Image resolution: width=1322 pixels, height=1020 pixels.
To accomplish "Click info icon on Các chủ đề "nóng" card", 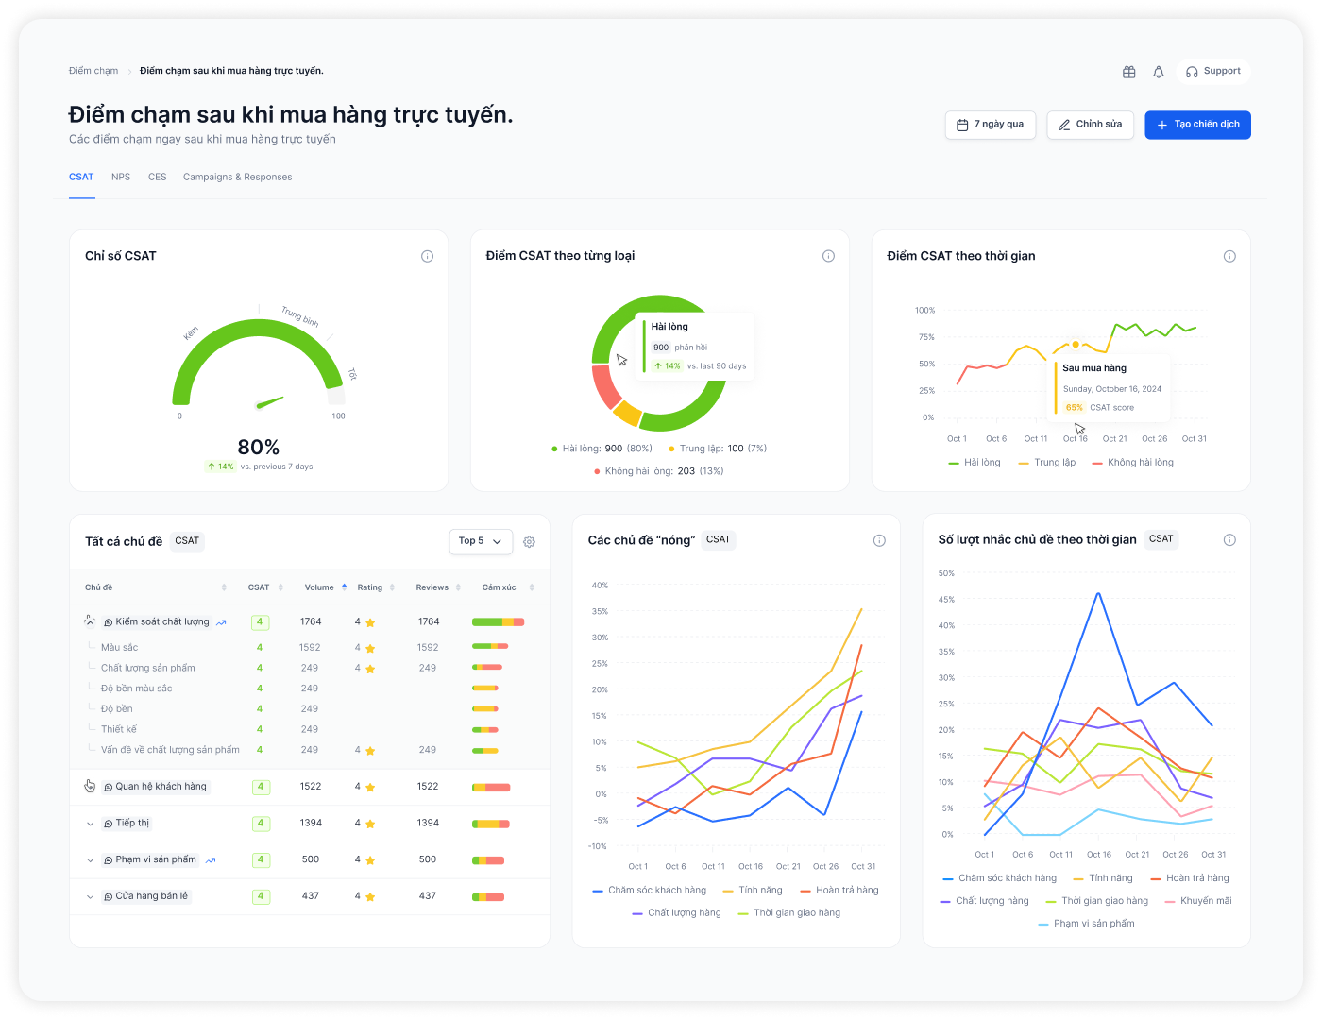I will (x=879, y=540).
